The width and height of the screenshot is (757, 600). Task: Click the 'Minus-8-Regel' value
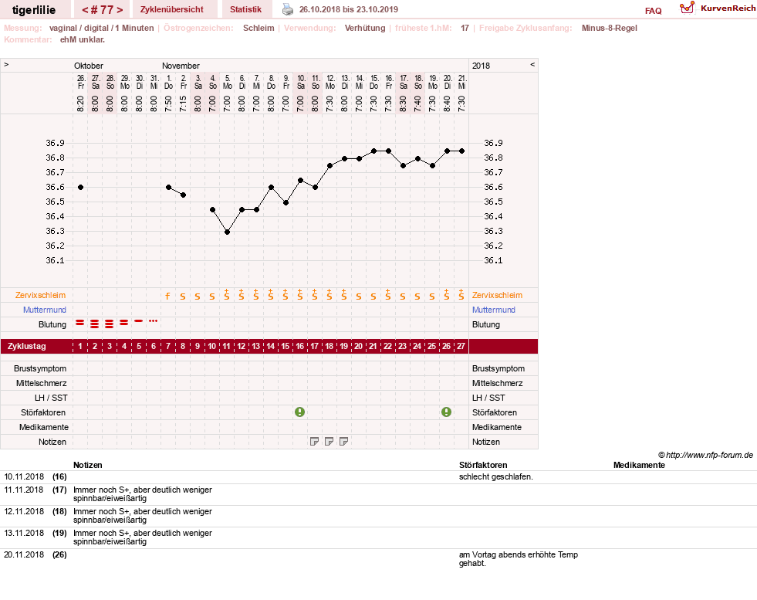(610, 28)
